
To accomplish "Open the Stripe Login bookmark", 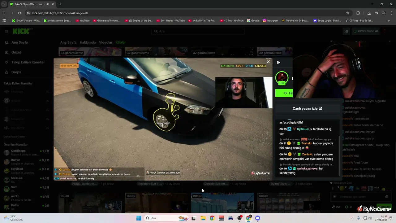I will (327, 21).
